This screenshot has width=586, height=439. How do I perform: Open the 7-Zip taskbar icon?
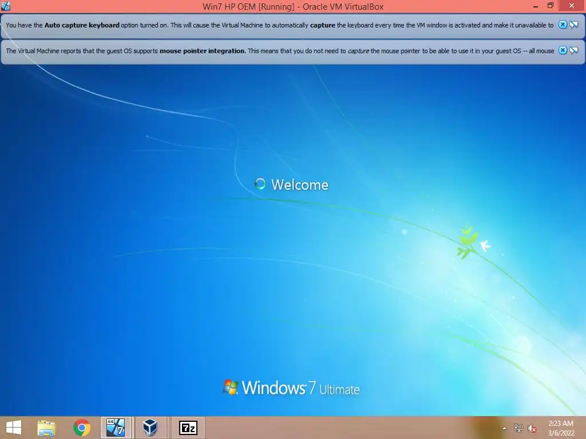188,428
